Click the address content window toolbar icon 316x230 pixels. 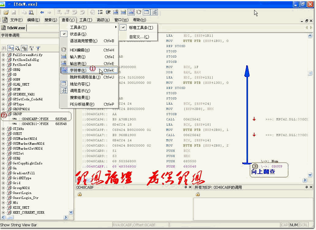[146, 12]
